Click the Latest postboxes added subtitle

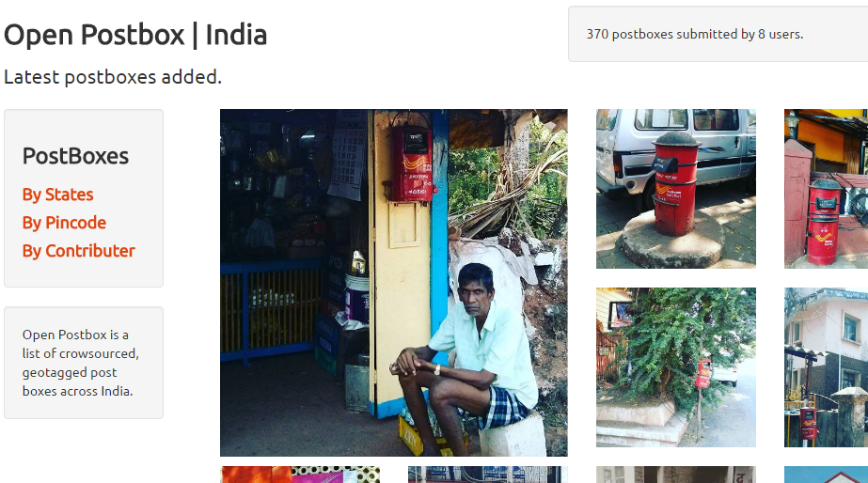coord(113,77)
